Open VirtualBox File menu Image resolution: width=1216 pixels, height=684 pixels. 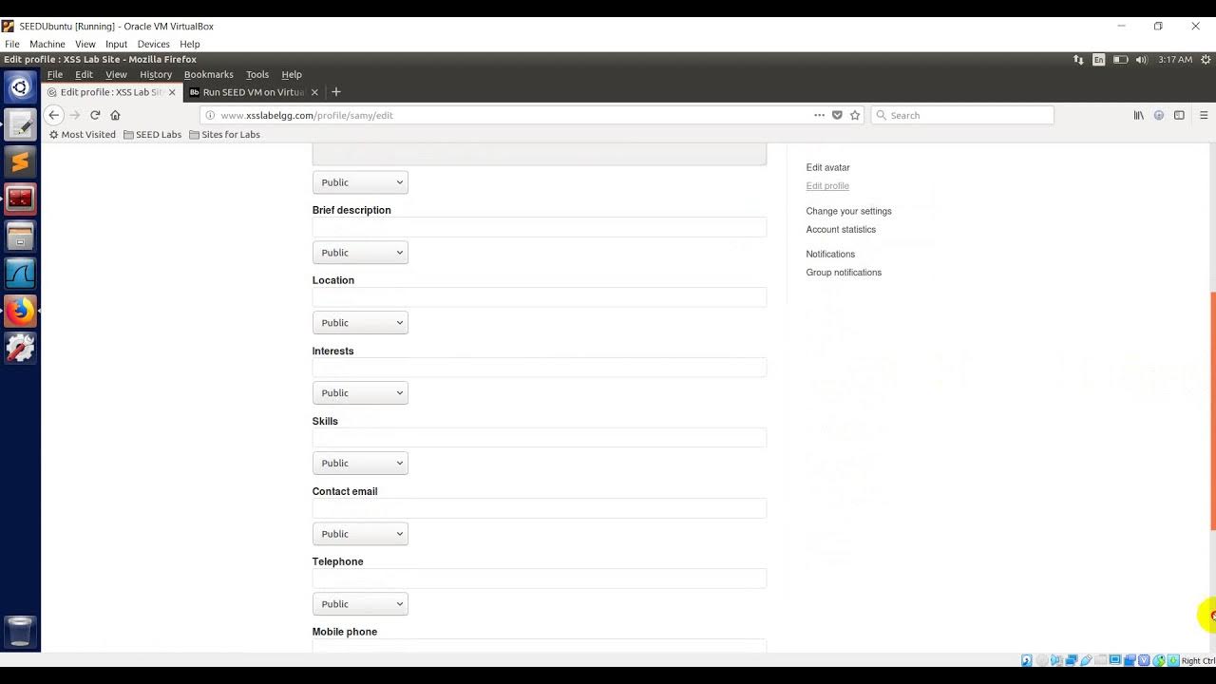tap(11, 44)
